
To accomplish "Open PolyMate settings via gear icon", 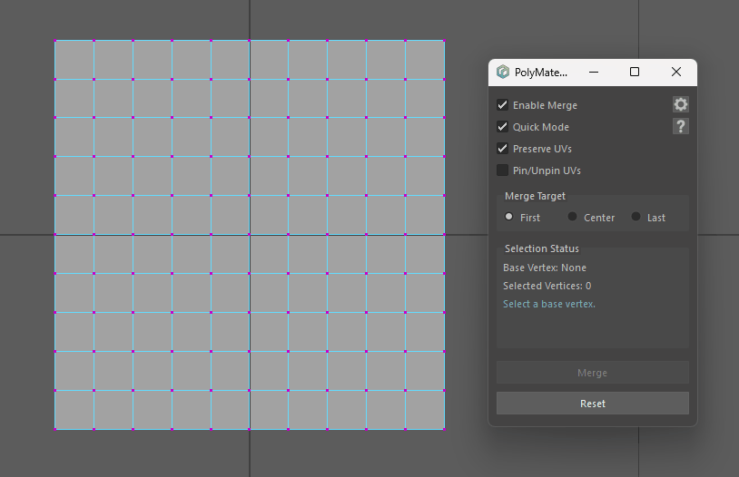I will click(680, 105).
